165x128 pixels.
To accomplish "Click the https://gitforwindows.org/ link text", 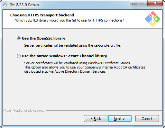I will click(24, 110).
